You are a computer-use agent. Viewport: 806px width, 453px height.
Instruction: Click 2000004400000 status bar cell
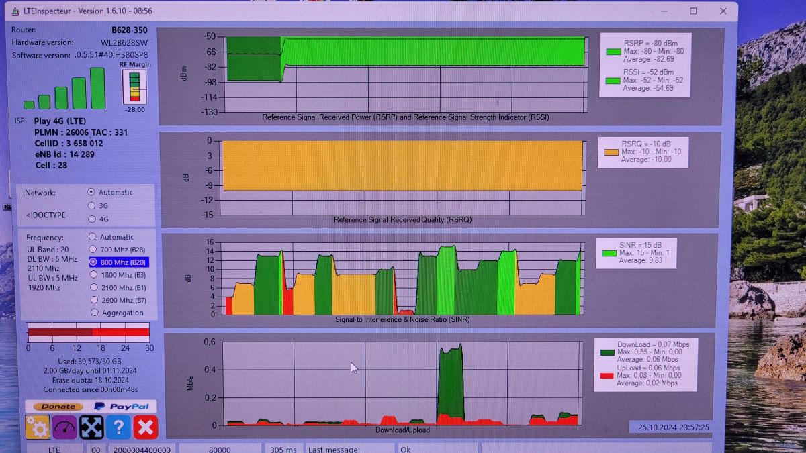tap(142, 449)
